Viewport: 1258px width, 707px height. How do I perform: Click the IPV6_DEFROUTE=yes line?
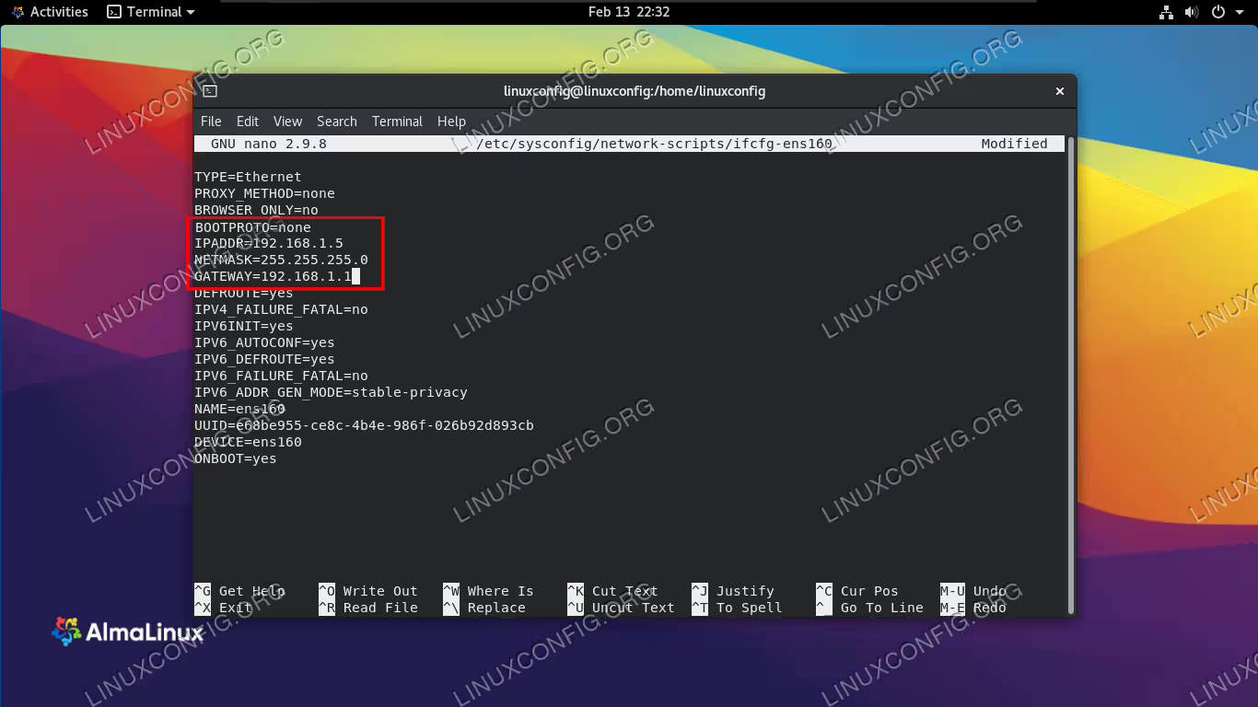pyautogui.click(x=264, y=359)
